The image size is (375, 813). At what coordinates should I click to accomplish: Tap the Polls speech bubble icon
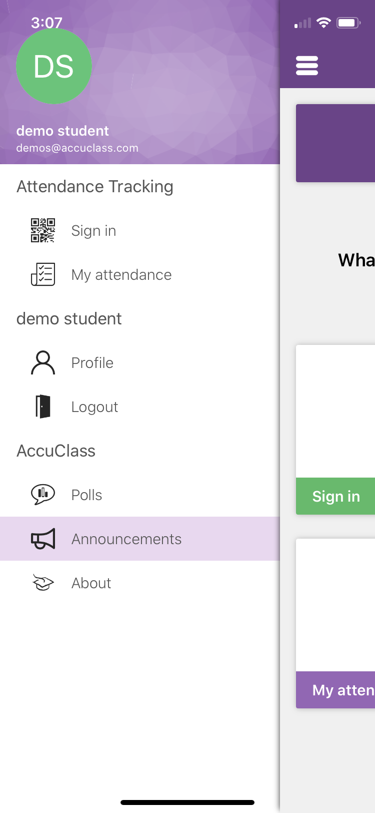(x=43, y=495)
